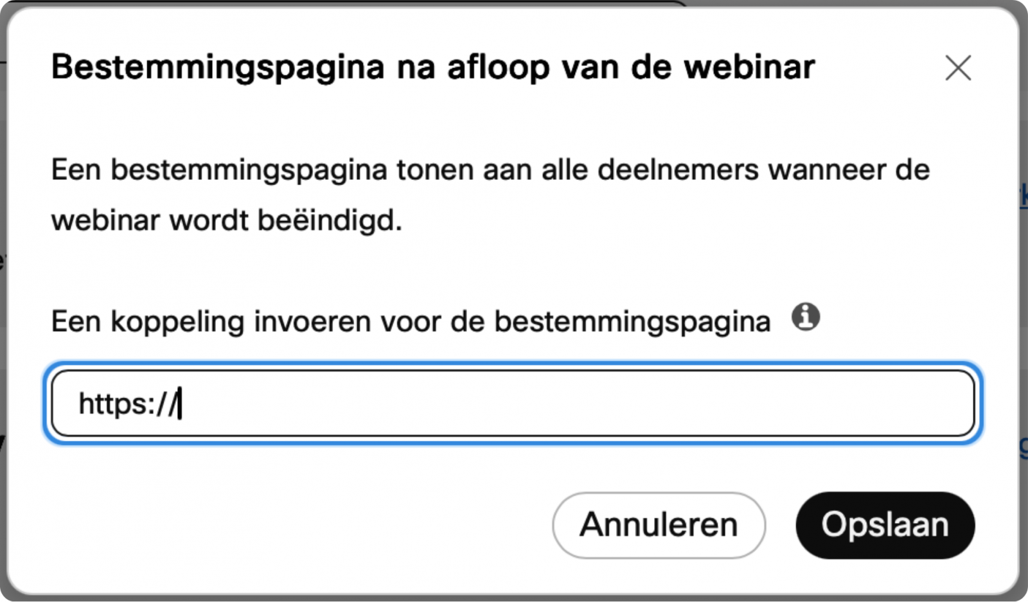Cancel entering the landing page link
This screenshot has width=1028, height=602.
click(659, 524)
